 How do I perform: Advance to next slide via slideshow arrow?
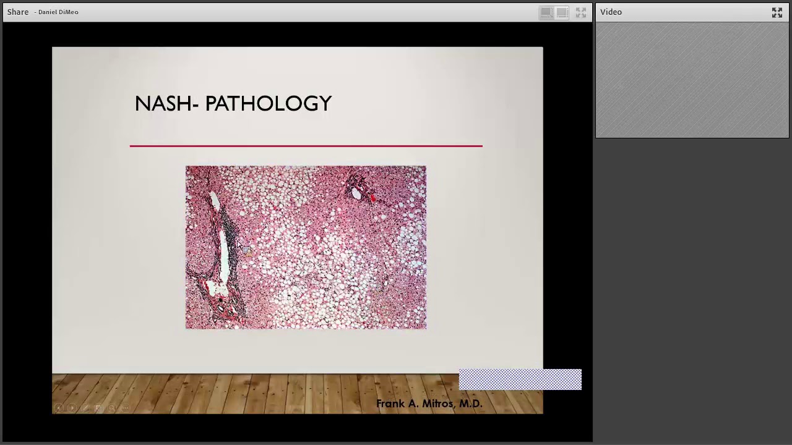[72, 408]
